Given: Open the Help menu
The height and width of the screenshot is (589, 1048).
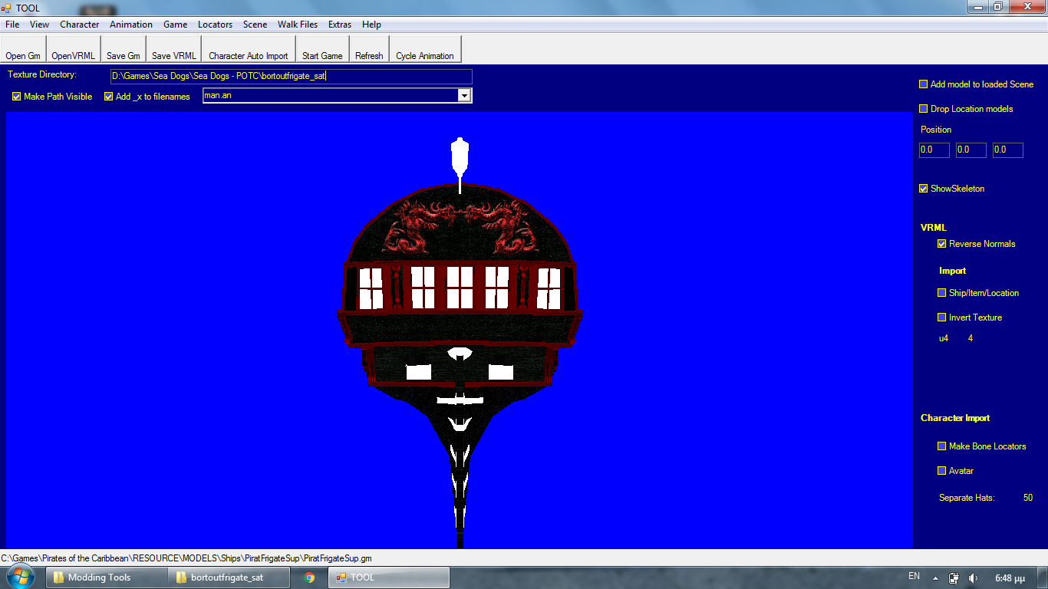Looking at the screenshot, I should (371, 25).
